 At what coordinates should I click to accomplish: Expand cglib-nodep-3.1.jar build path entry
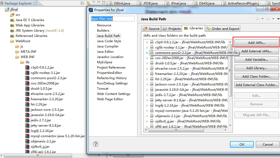tap(147, 47)
